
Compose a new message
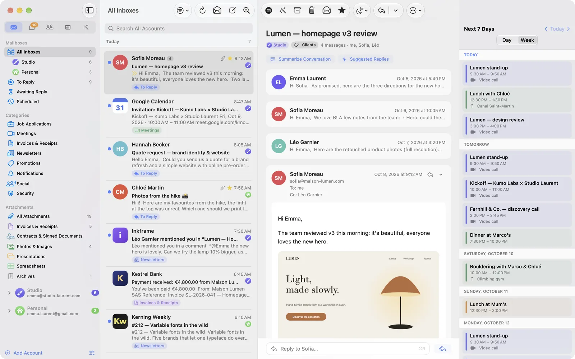233,10
